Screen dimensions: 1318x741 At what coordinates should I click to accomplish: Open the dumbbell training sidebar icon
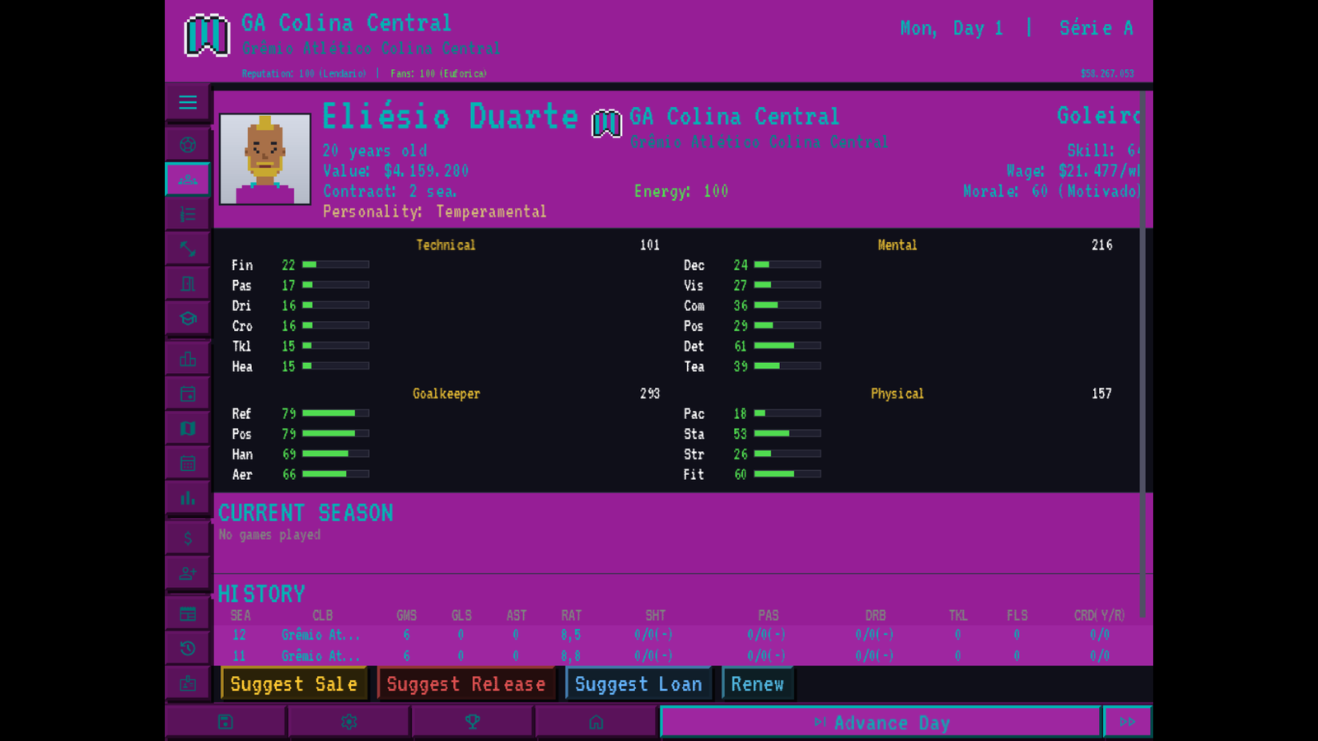(x=188, y=249)
